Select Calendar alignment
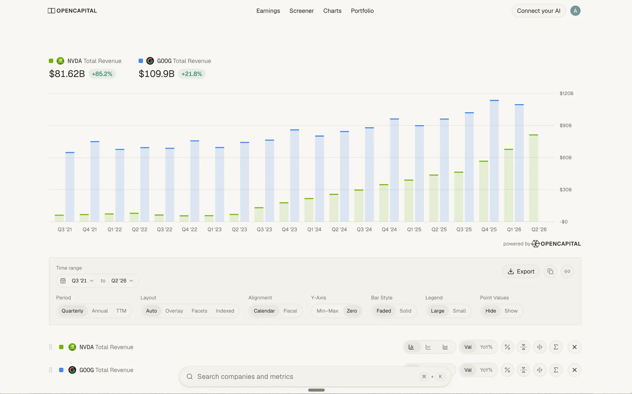The width and height of the screenshot is (632, 394). [x=264, y=311]
